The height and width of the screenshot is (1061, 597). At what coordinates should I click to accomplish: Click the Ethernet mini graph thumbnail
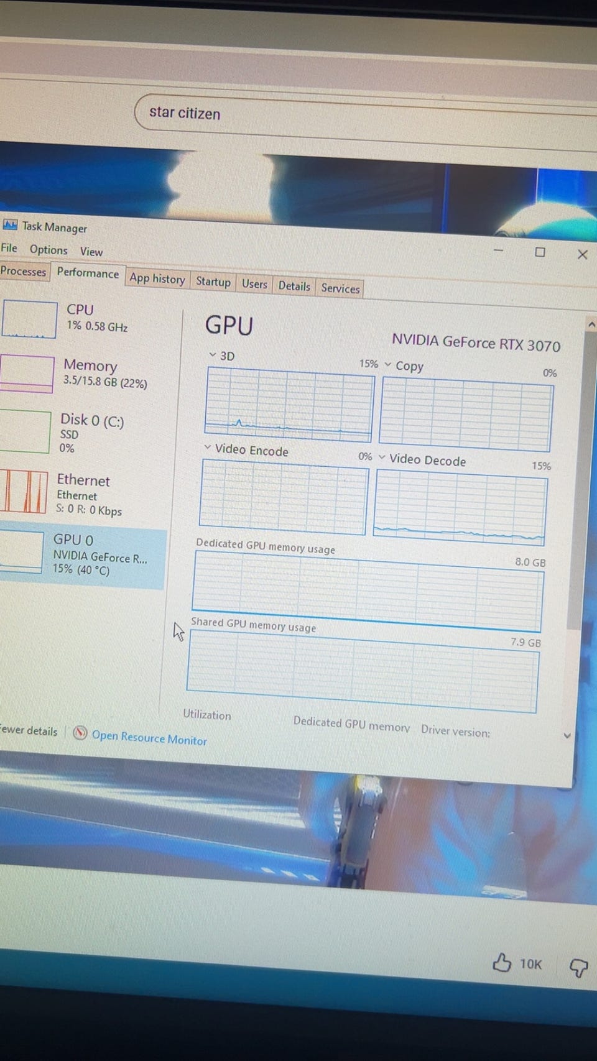[24, 491]
